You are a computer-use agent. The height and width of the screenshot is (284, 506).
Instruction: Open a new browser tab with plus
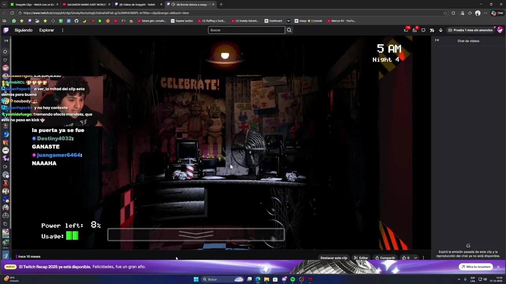click(221, 4)
